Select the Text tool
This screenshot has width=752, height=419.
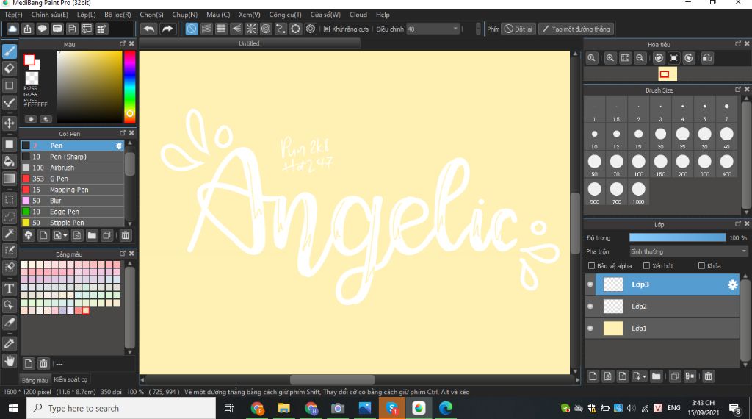pyautogui.click(x=9, y=288)
